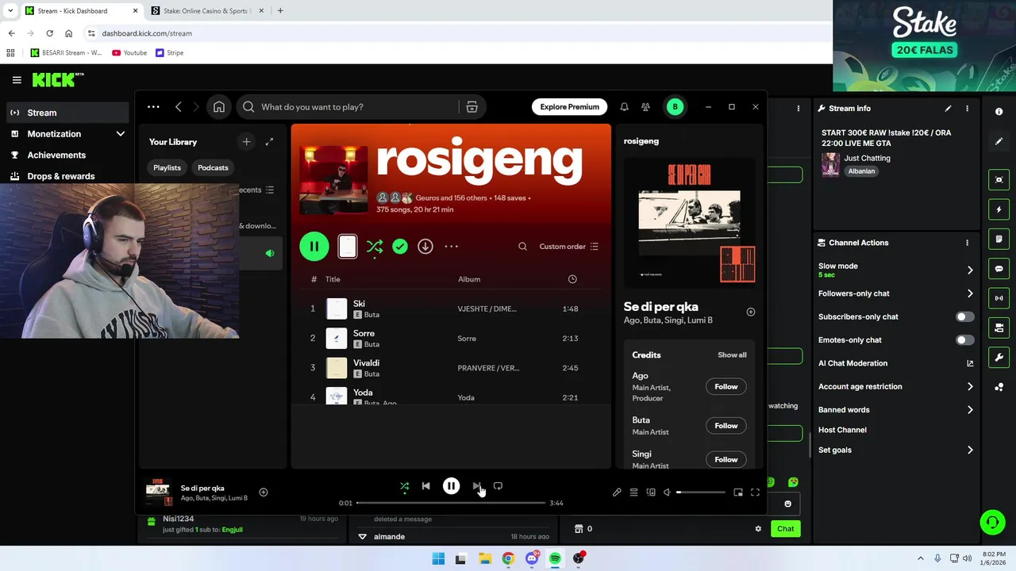Open the Custom order sort dropdown
Viewport: 1016px width, 571px height.
[x=568, y=247]
